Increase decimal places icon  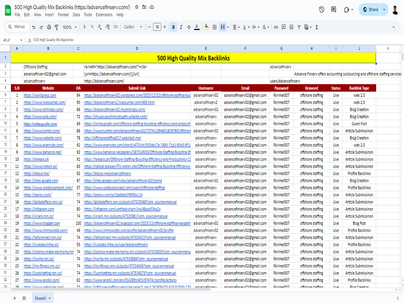click(x=107, y=27)
